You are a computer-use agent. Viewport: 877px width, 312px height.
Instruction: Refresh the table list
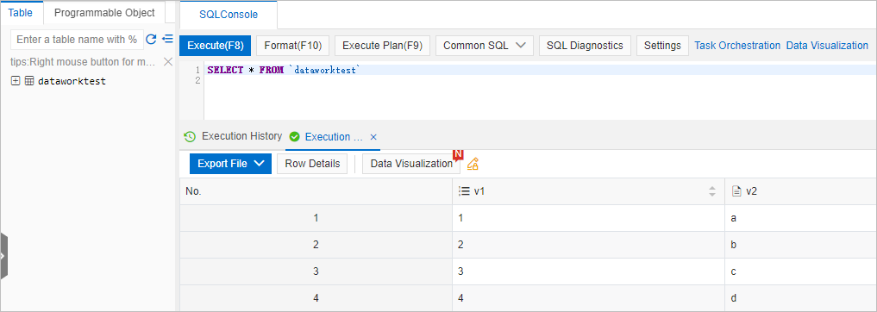[x=151, y=39]
